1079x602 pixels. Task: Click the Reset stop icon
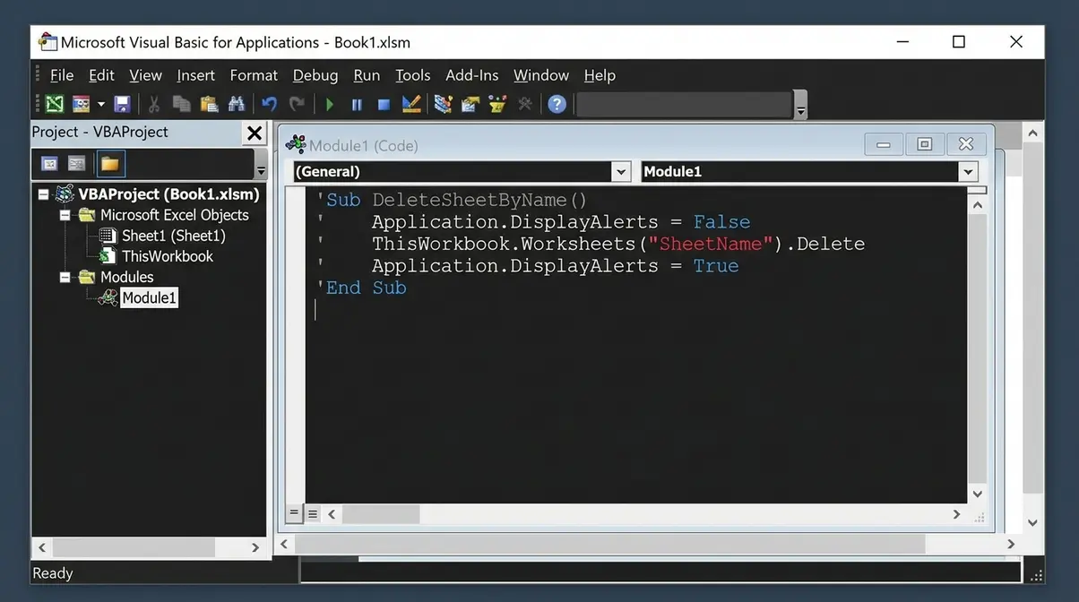pos(384,105)
